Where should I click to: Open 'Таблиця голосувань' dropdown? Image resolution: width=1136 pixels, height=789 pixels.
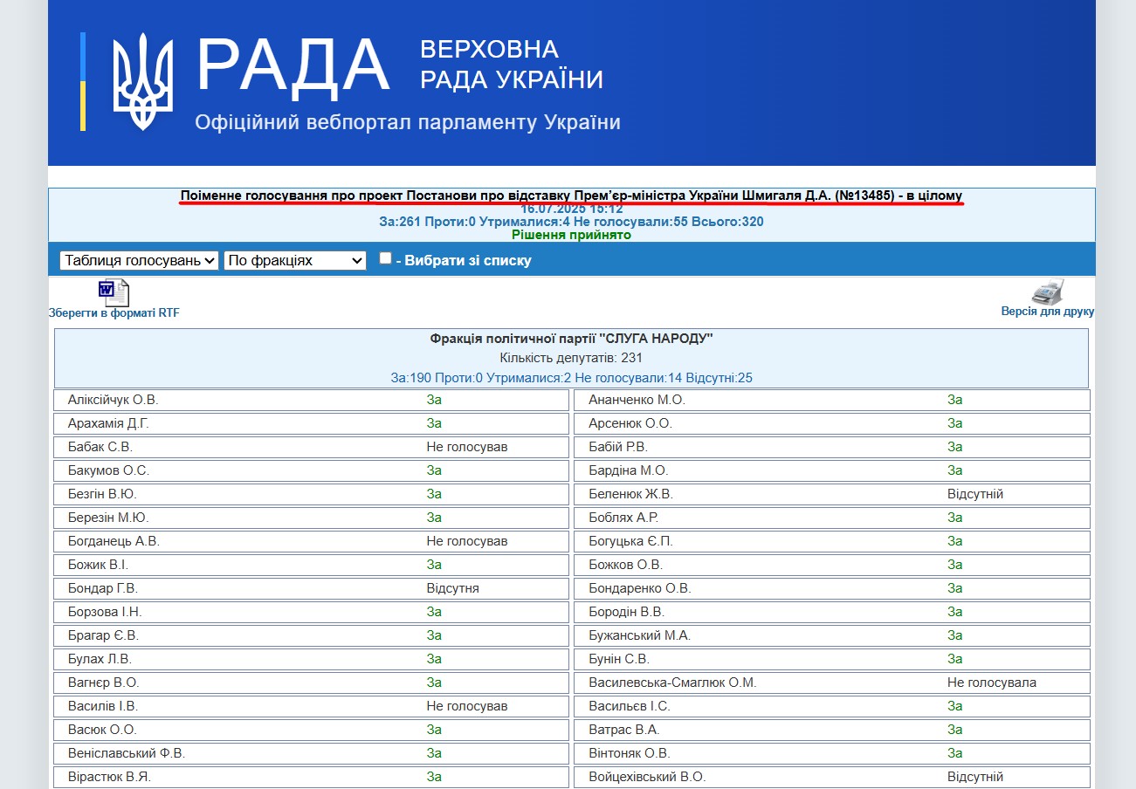139,260
